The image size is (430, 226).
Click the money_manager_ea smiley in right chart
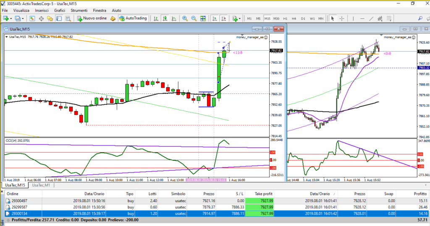[x=414, y=37]
